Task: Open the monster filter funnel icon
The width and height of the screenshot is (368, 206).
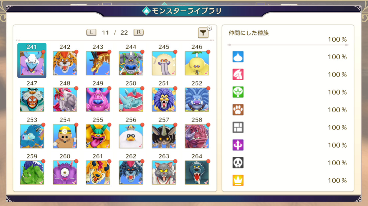Action: pos(203,33)
